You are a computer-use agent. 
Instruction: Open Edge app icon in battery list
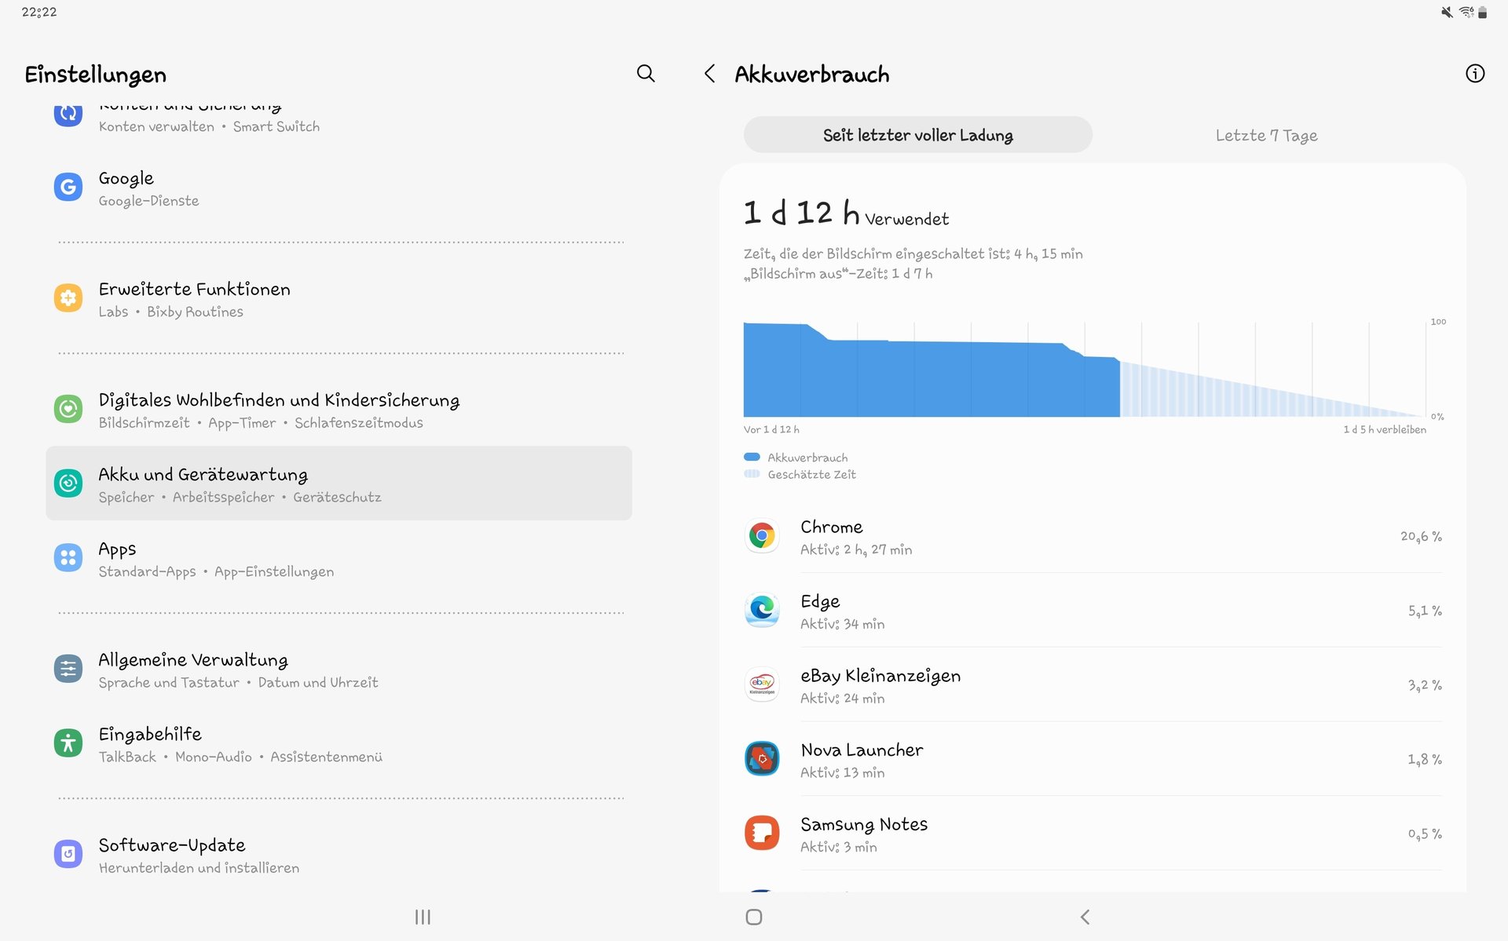pyautogui.click(x=762, y=611)
